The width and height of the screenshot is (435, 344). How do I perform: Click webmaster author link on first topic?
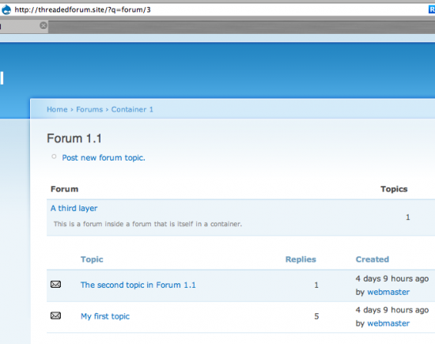tap(388, 323)
